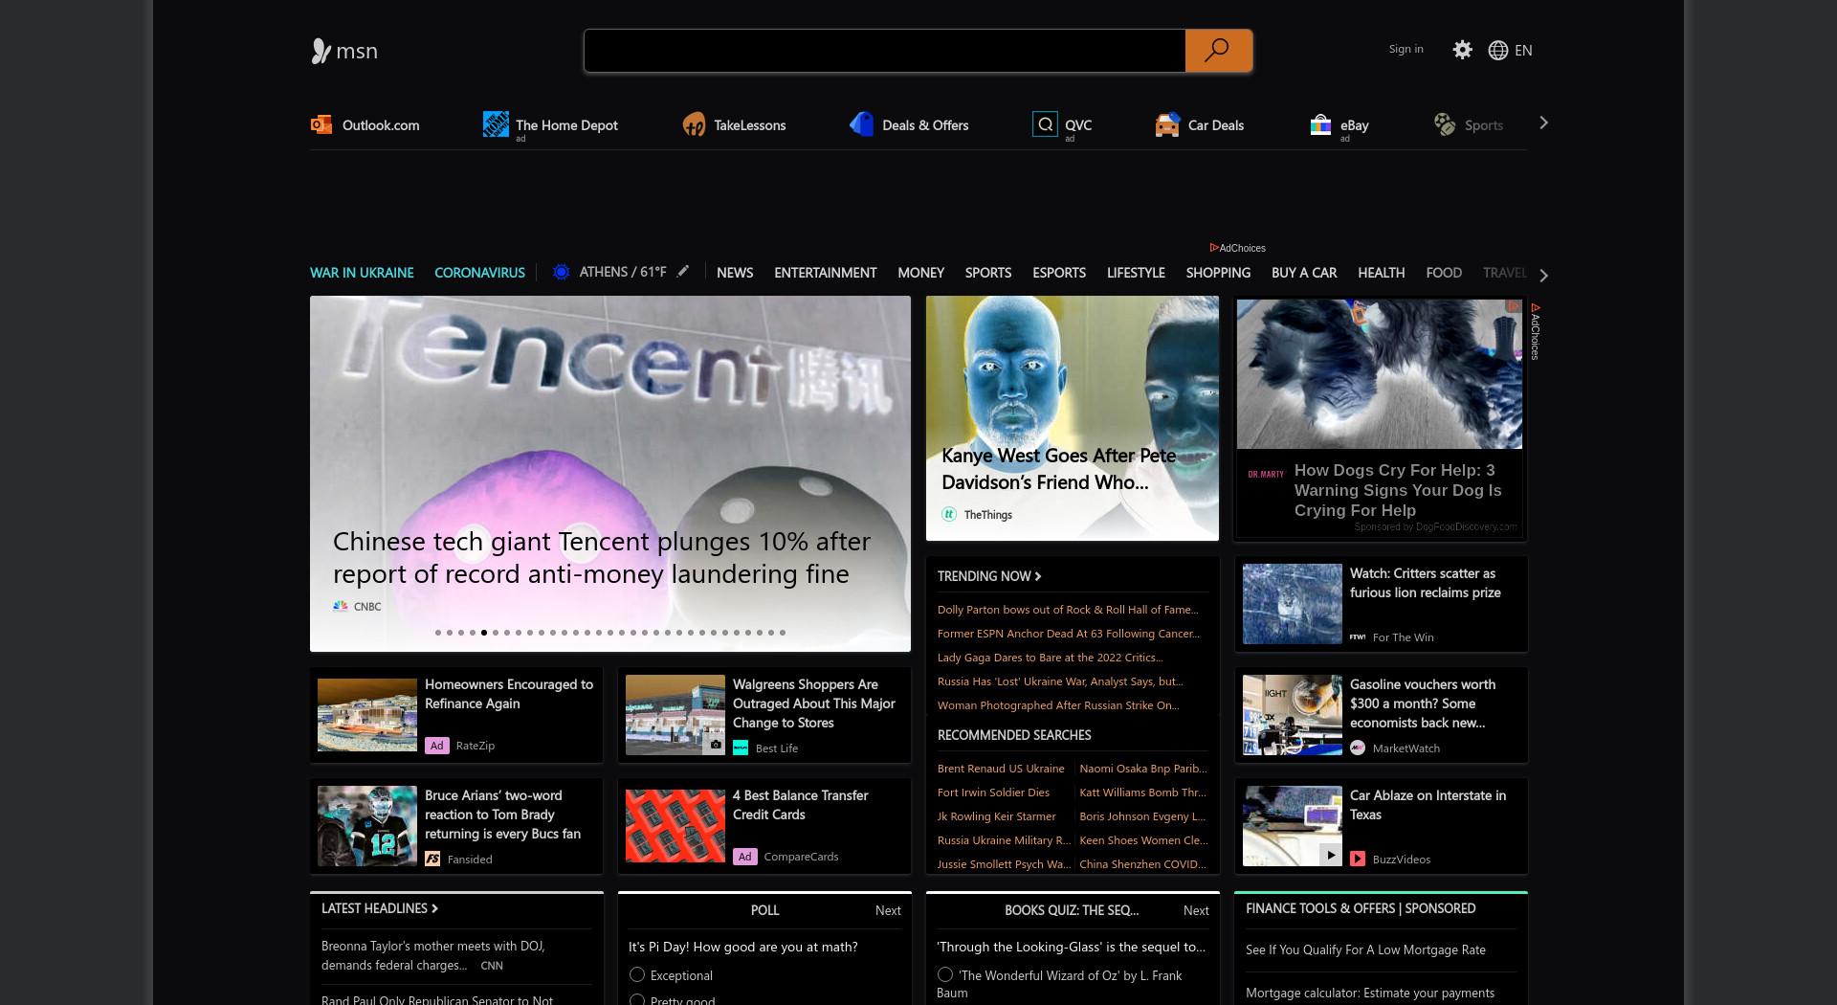The image size is (1837, 1005).
Task: Open Bruce Arians Tom Brady thumbnail
Action: coord(367,826)
